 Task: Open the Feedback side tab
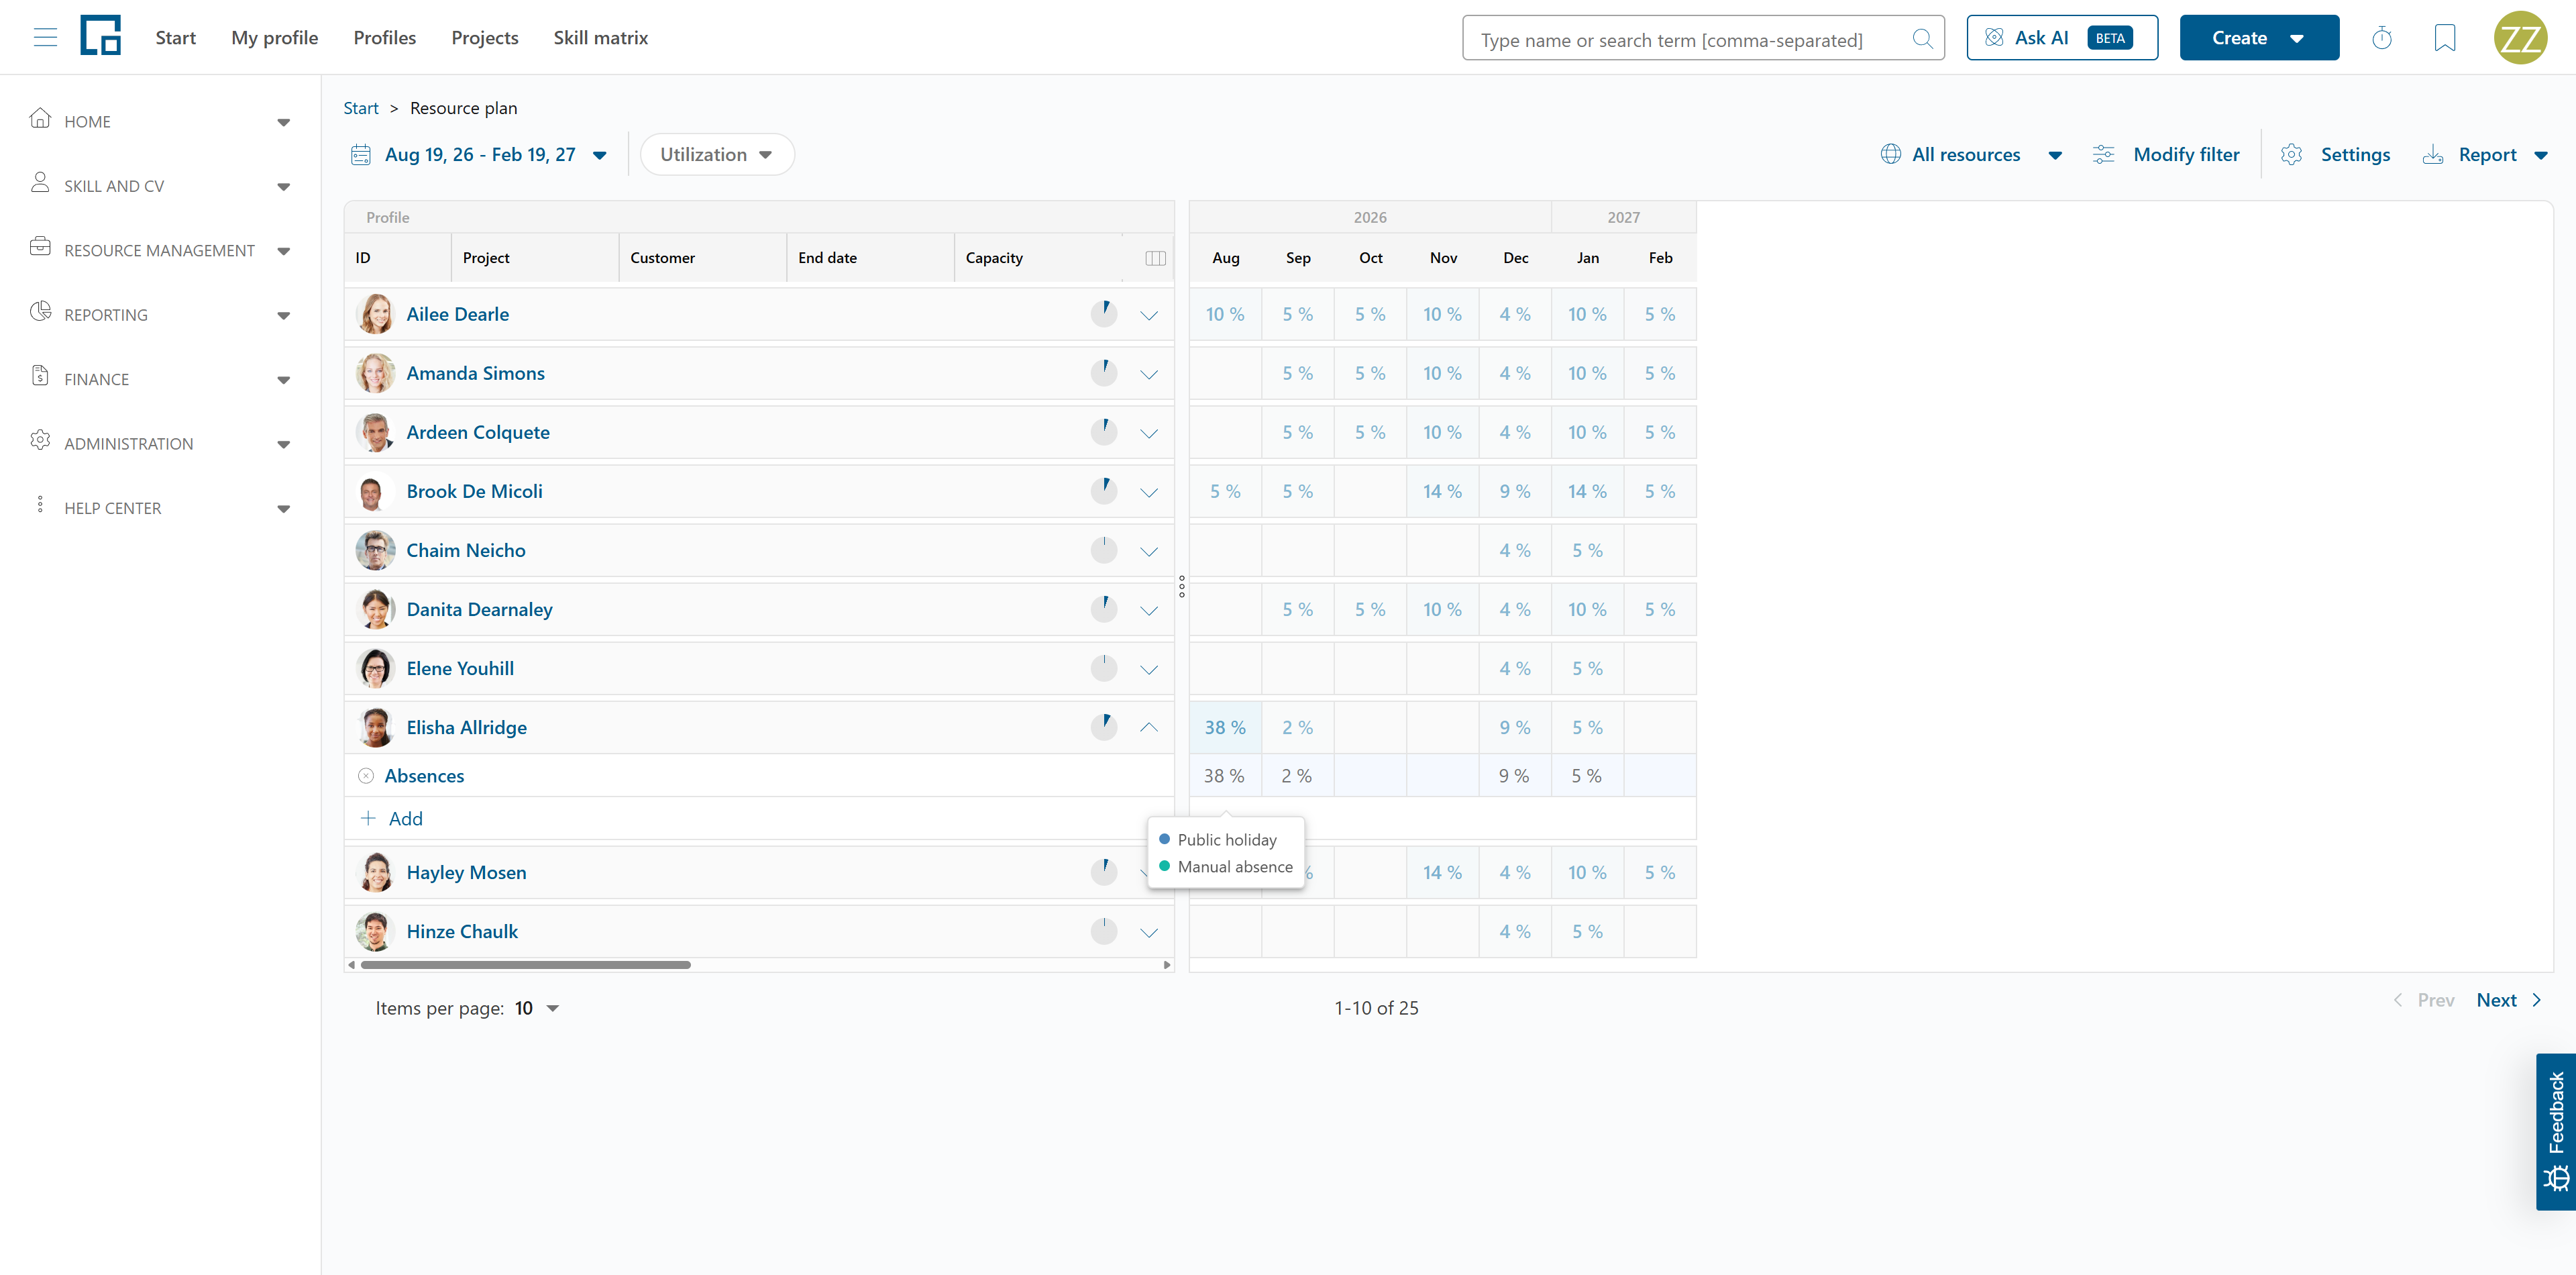point(2555,1132)
